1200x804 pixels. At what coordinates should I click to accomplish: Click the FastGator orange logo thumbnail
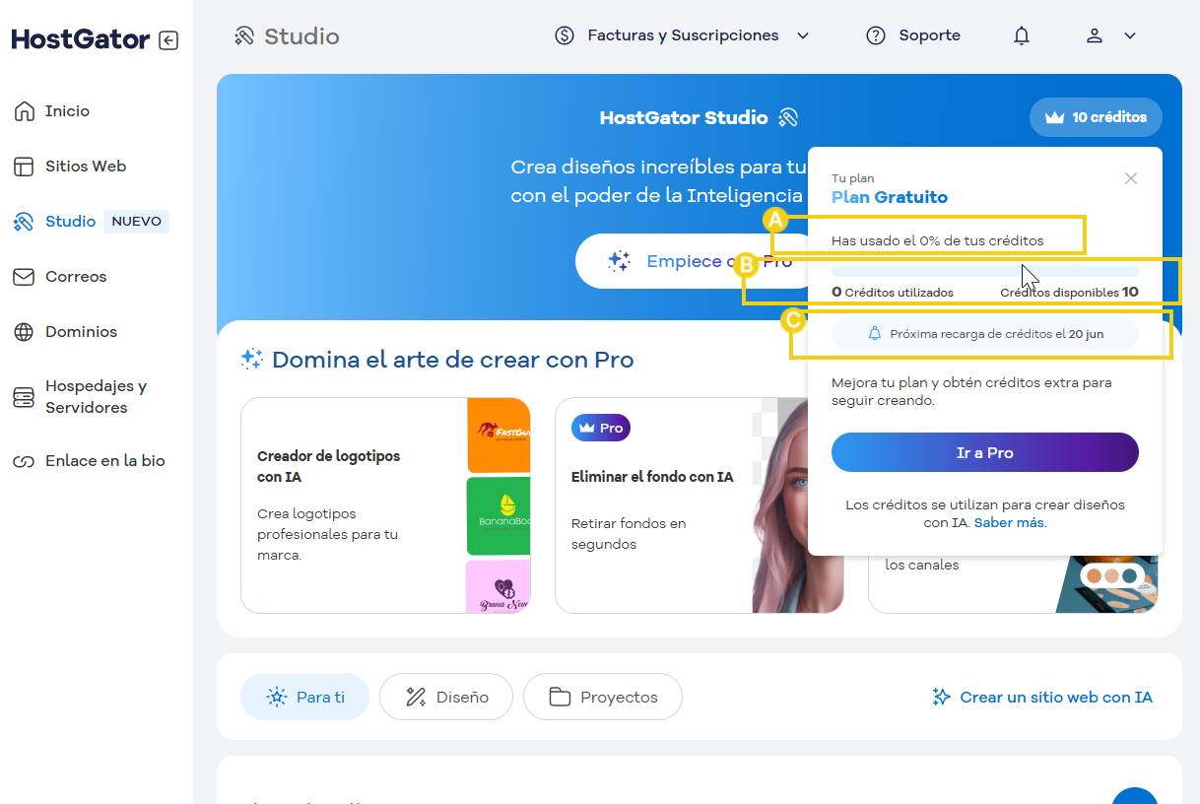[499, 435]
